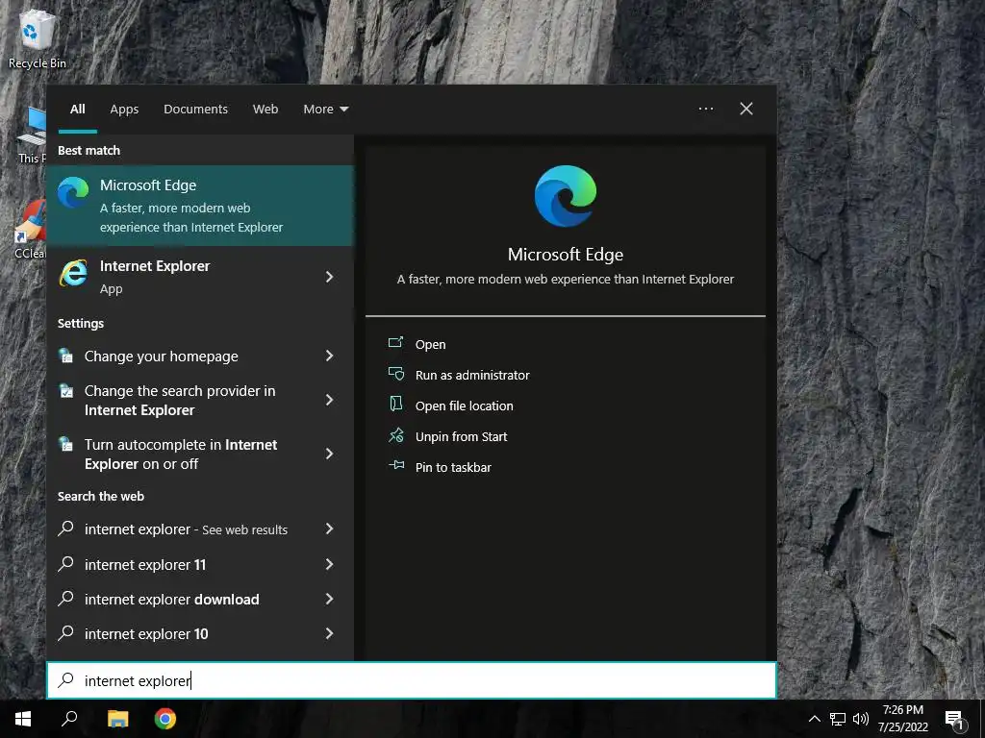Expand 'See web results' suggestion chevron
The image size is (985, 738).
coord(329,529)
